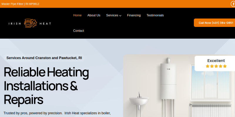This screenshot has width=235, height=117.
Task: Click the Services Around Cranston and Pawtucket badge
Action: [44, 58]
